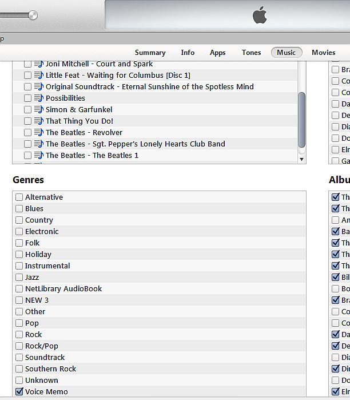Click the "NetLibrary AudioBook" genre label
Image resolution: width=350 pixels, height=400 pixels.
coord(63,289)
